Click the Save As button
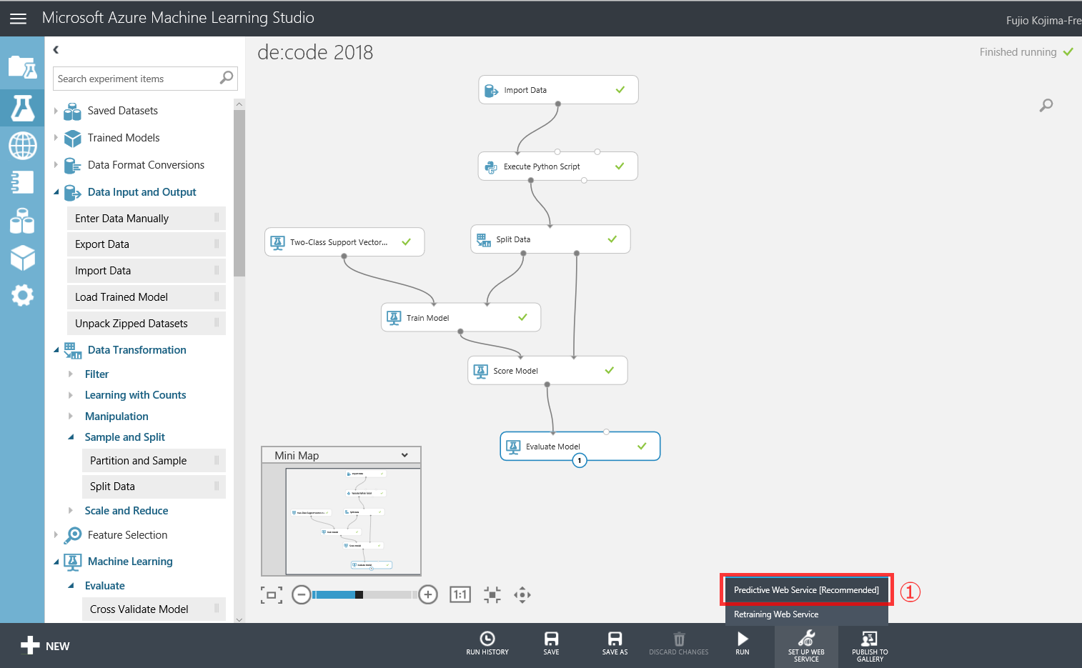Image resolution: width=1082 pixels, height=668 pixels. point(615,643)
